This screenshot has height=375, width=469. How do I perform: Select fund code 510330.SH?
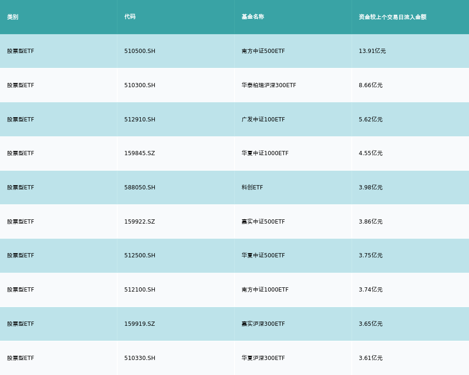tap(140, 358)
